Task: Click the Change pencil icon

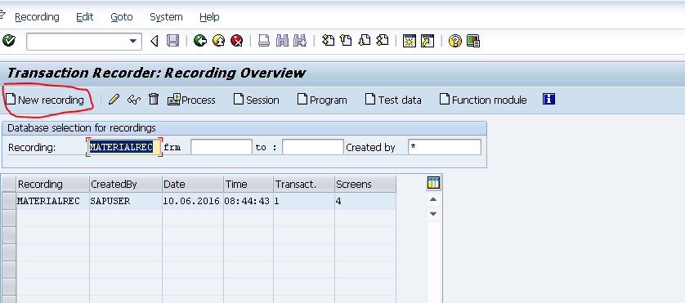Action: click(x=114, y=100)
